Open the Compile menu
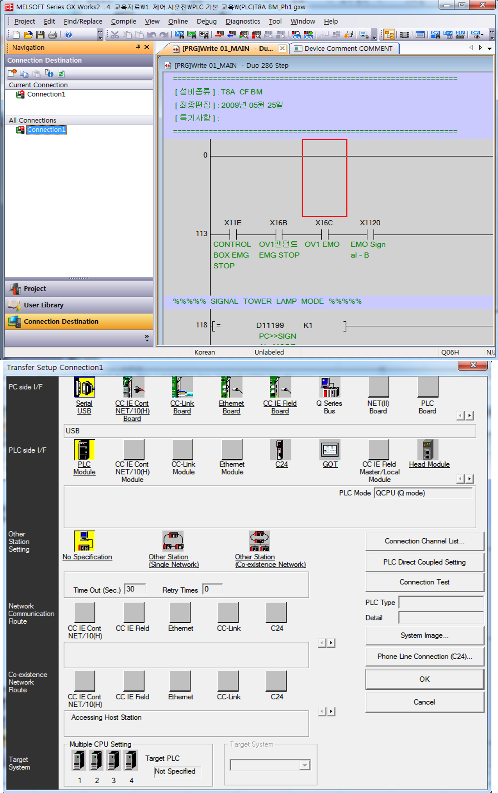 tap(123, 21)
